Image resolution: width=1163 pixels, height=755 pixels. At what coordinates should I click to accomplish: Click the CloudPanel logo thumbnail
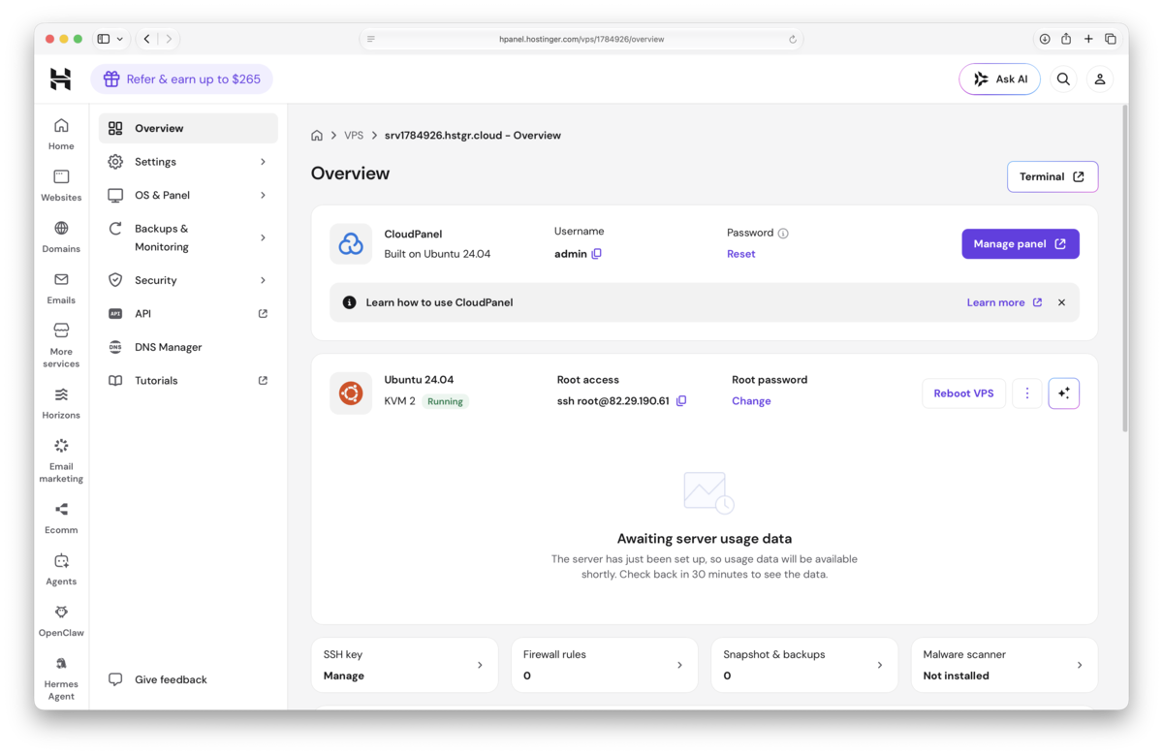tap(351, 244)
